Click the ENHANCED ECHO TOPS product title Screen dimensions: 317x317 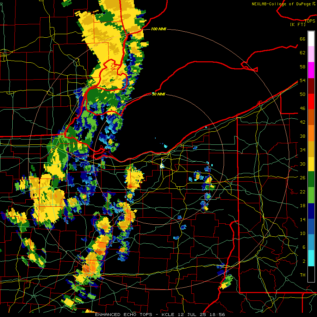pos(123,315)
